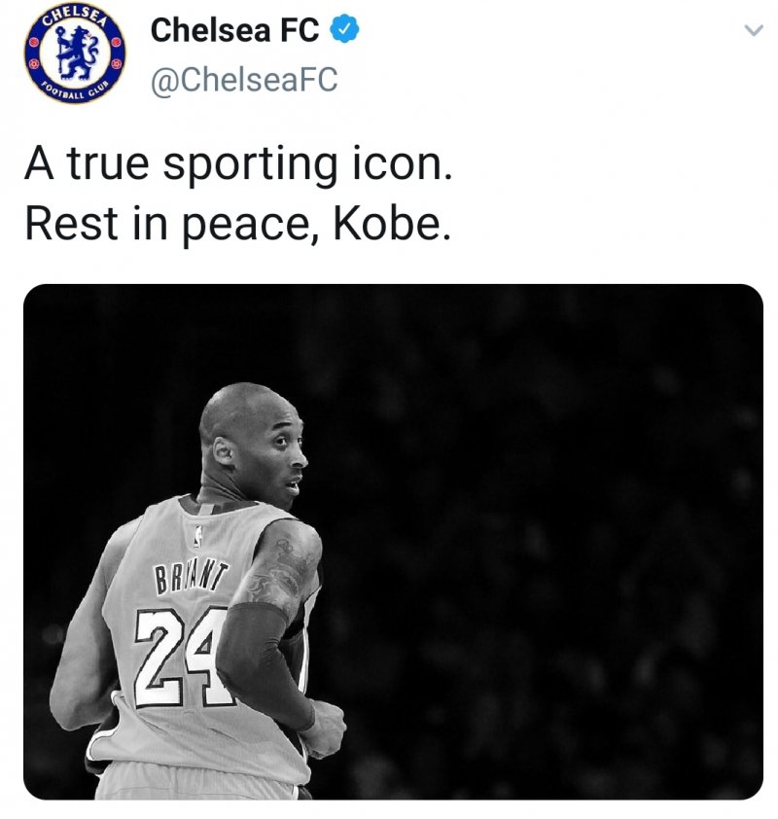Select the 'Rest in peace, Kobe.' text line
This screenshot has height=819, width=778.
[x=237, y=224]
